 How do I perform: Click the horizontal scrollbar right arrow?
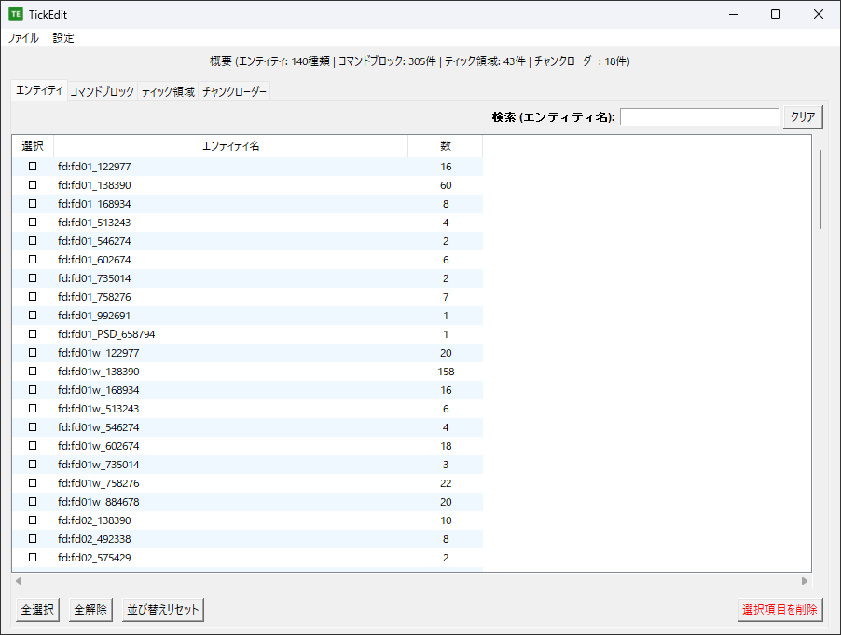805,581
